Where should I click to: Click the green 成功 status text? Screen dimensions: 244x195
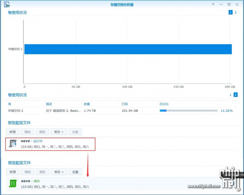tap(37, 181)
